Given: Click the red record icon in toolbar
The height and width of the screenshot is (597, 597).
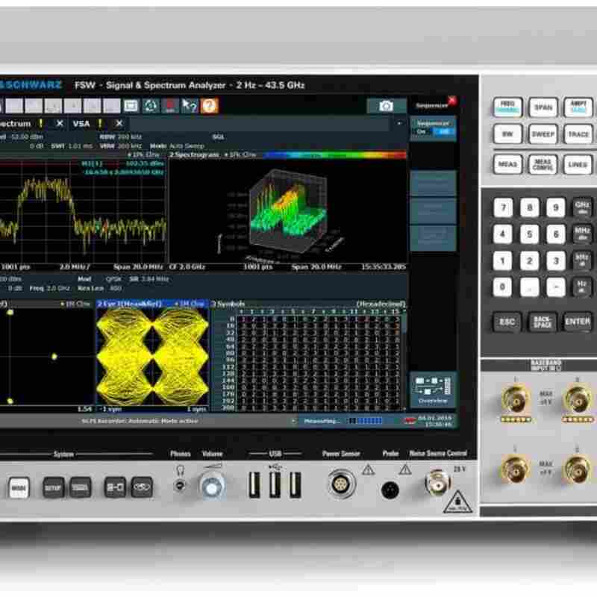Looking at the screenshot, I should click(x=170, y=106).
